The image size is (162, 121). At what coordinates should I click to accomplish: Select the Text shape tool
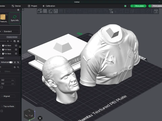[x=111, y=11]
